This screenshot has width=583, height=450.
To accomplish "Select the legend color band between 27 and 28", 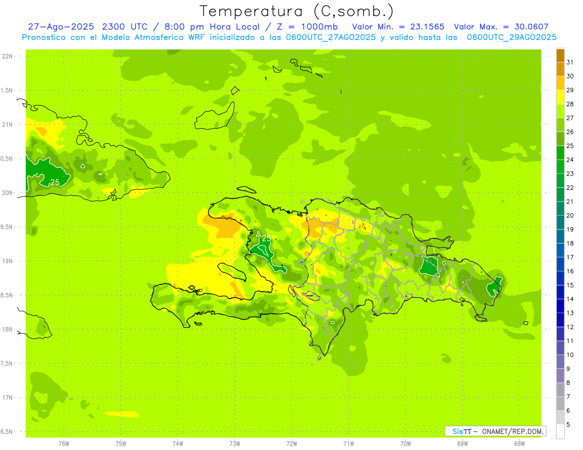I will (x=560, y=111).
